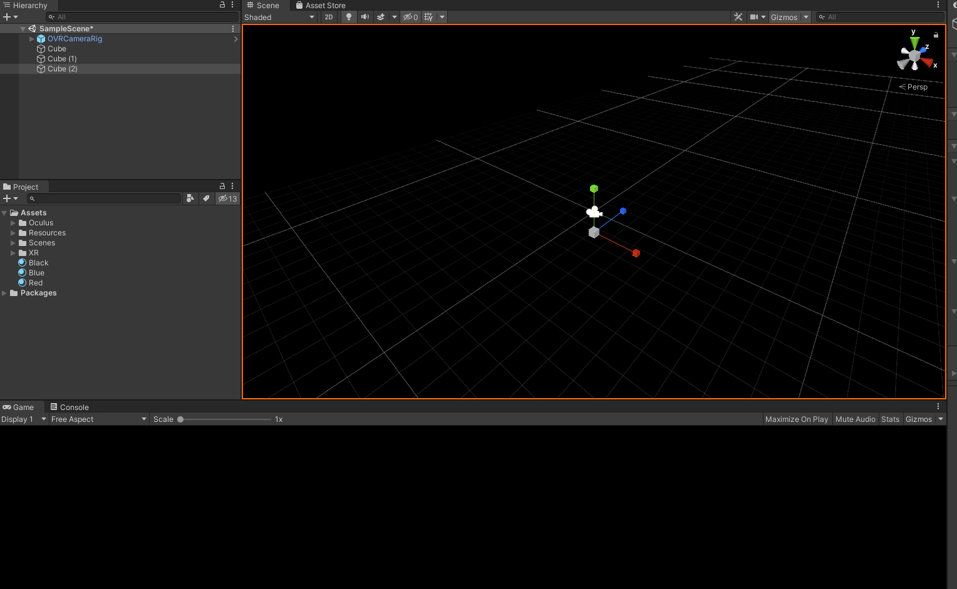Open scene component tools icon
This screenshot has width=957, height=589.
click(738, 17)
